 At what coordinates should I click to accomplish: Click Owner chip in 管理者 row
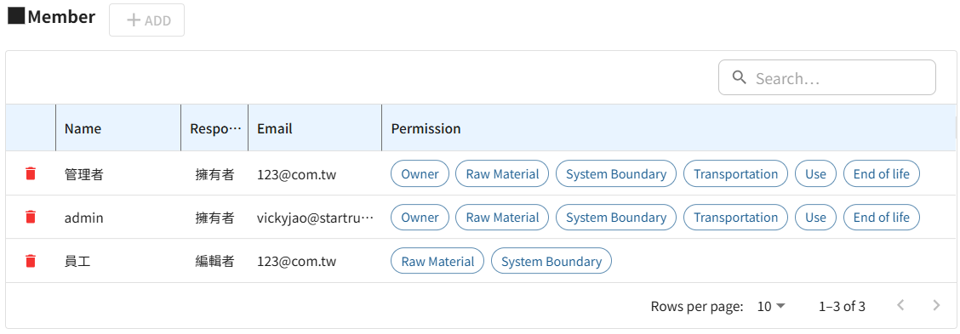tap(420, 173)
